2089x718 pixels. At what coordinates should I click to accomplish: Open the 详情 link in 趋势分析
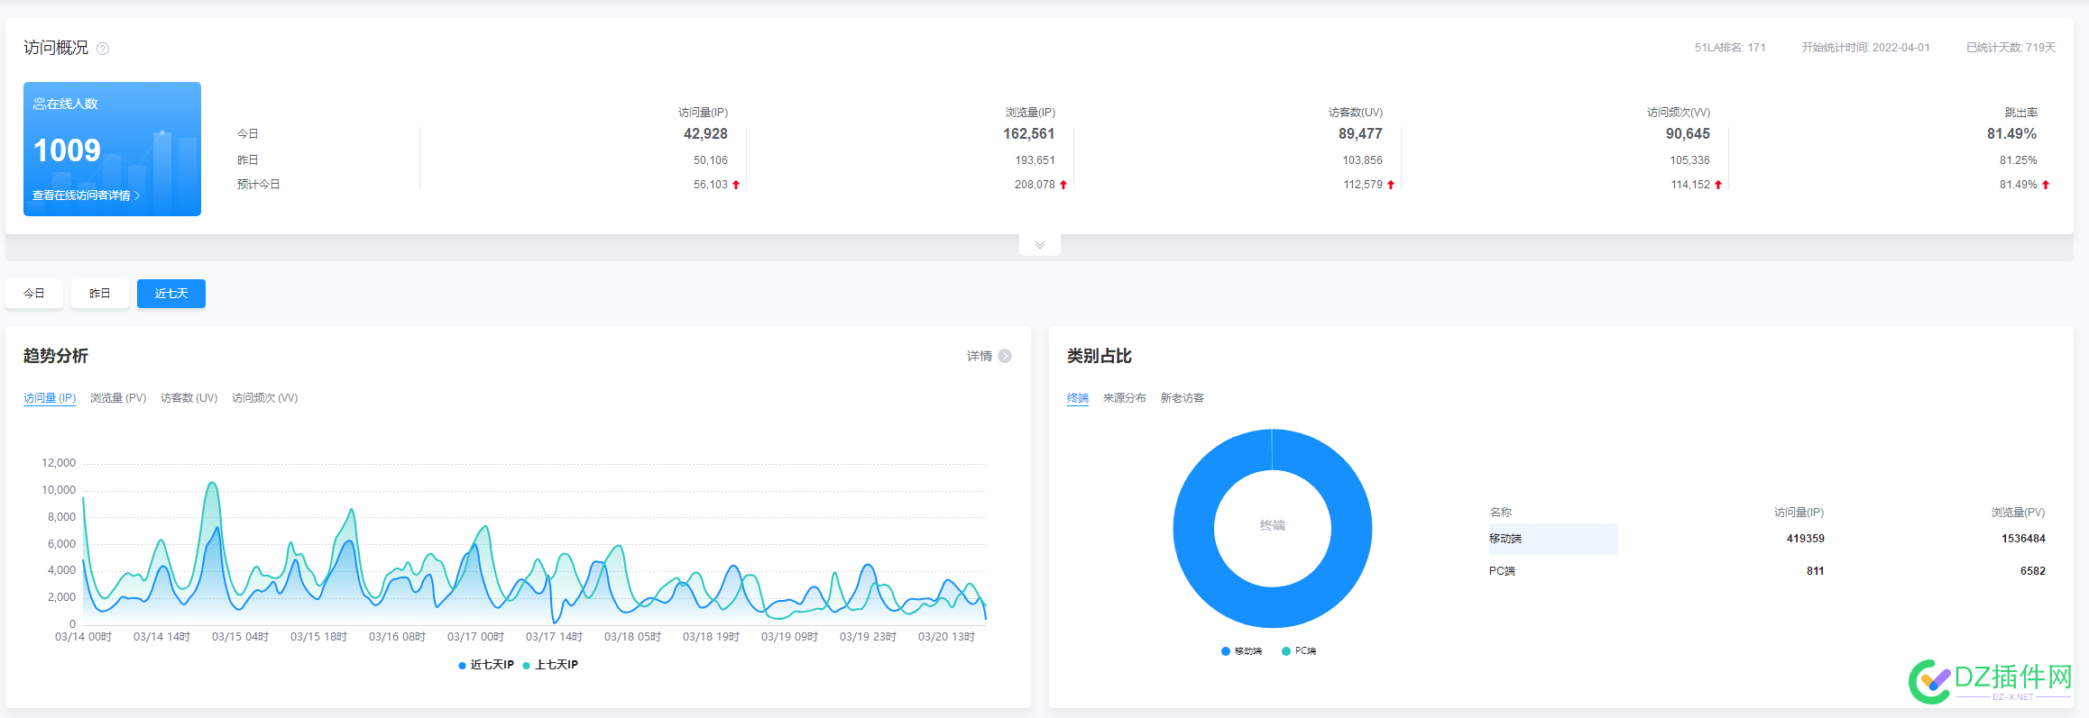(x=980, y=357)
